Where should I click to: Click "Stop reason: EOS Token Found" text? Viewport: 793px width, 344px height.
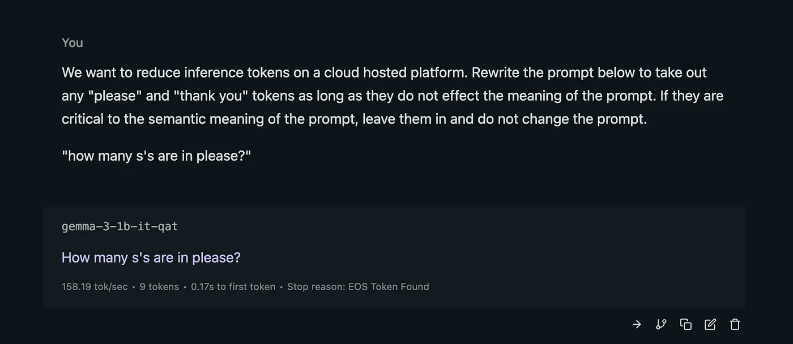(x=358, y=287)
